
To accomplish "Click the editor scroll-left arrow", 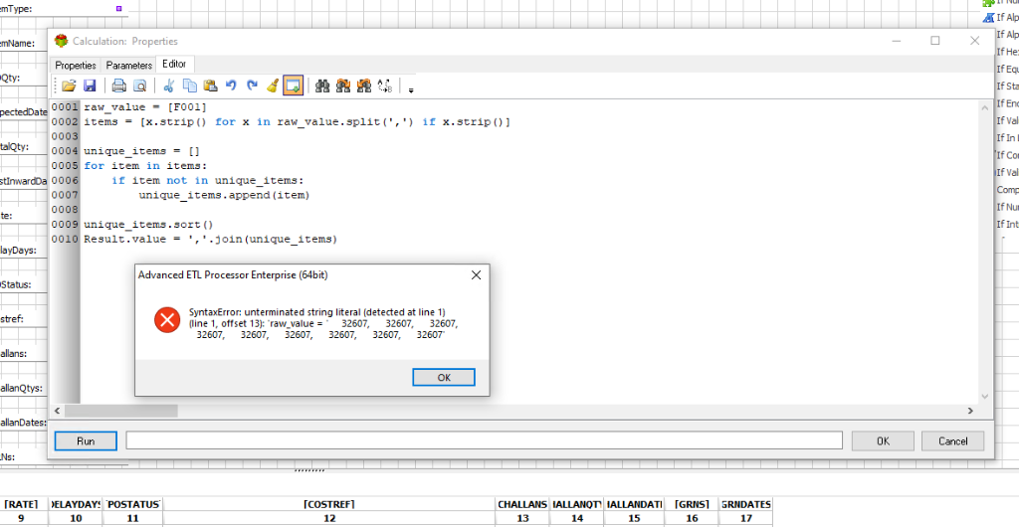I will click(x=57, y=411).
